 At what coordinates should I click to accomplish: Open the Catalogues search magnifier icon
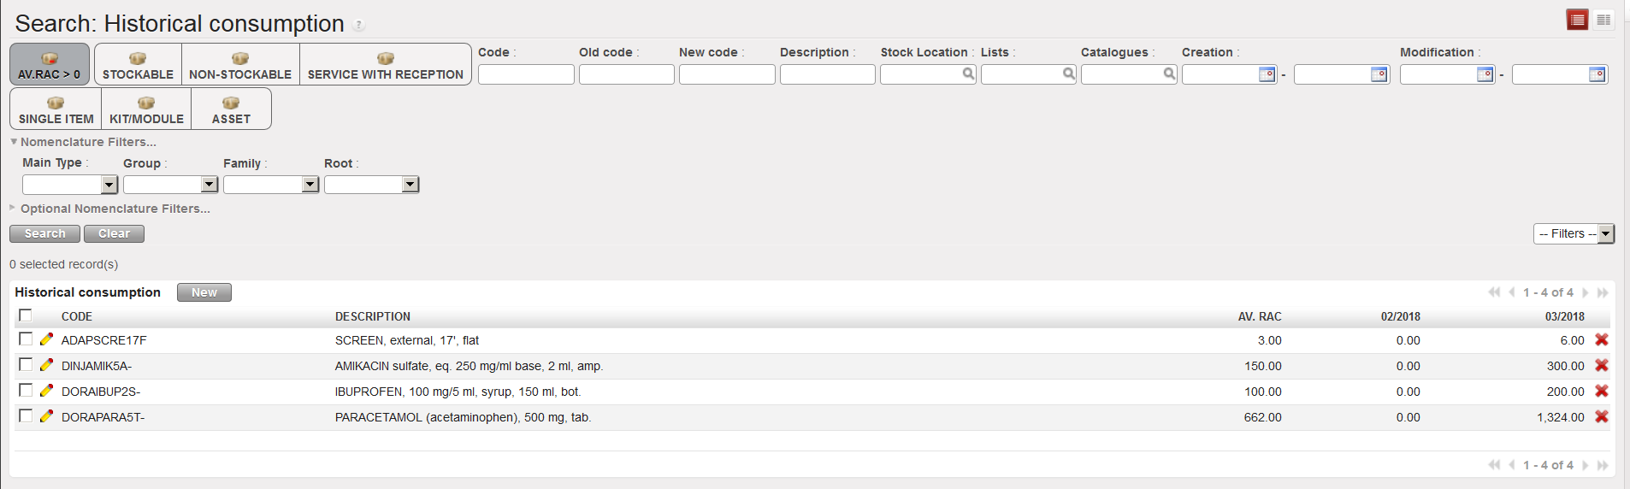(1169, 74)
